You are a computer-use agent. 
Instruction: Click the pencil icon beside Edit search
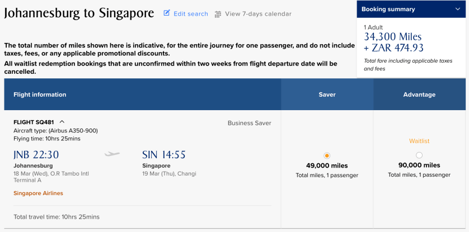167,13
